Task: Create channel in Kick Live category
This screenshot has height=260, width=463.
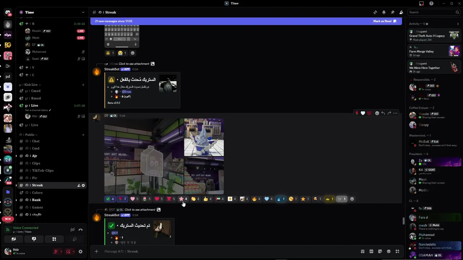Action: pyautogui.click(x=83, y=84)
